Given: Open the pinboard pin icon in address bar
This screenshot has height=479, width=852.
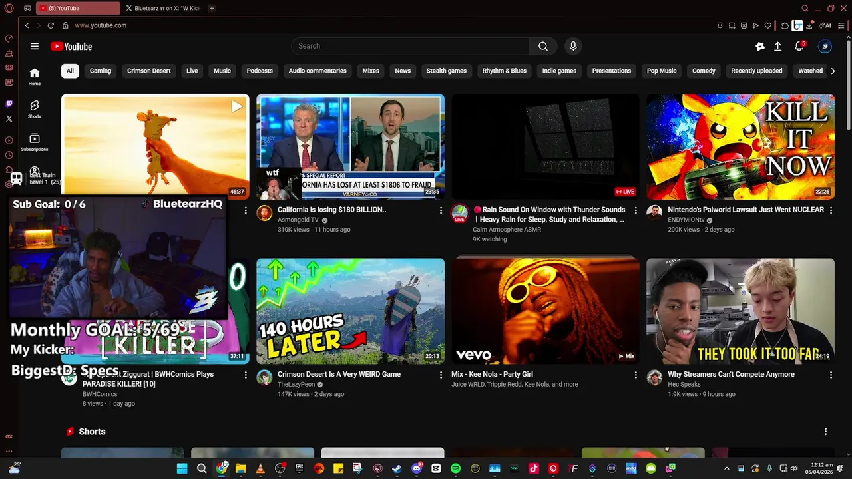Looking at the screenshot, I should (720, 25).
